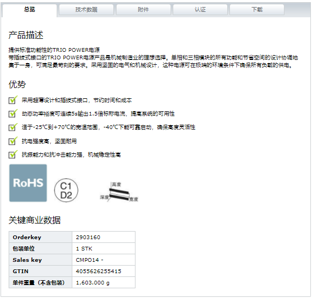Image resolution: width=312 pixels, height=298 pixels.
Task: Click the height-width-depth dimension diagram icon
Action: [119, 192]
